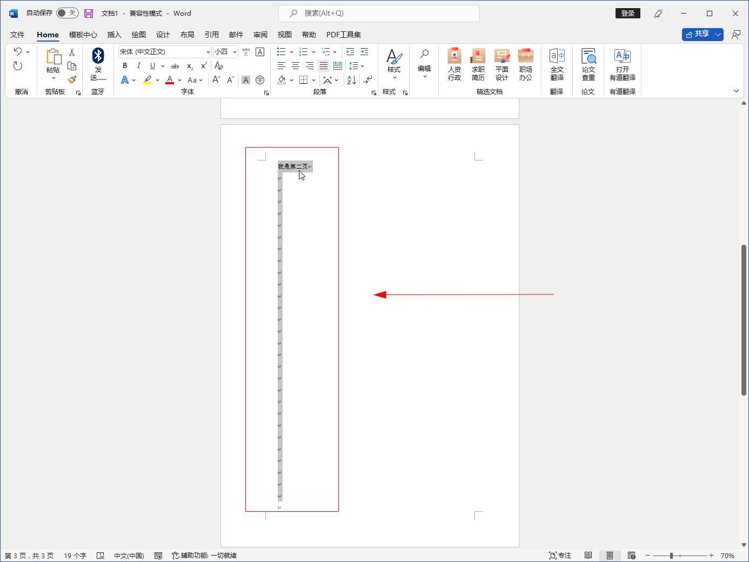Switch to 插入 tab
This screenshot has height=562, width=749.
[114, 35]
